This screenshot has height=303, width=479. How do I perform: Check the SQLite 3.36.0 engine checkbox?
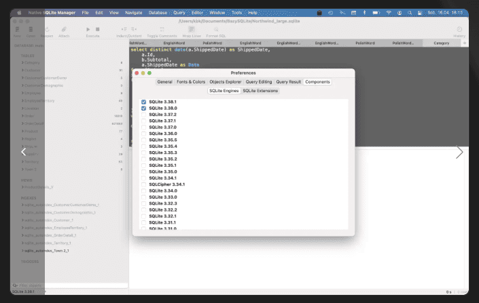click(x=143, y=134)
